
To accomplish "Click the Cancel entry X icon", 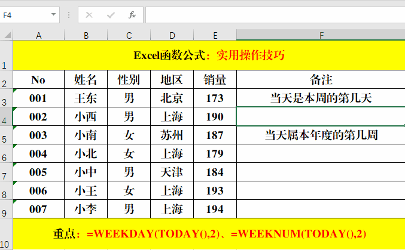I will tap(89, 15).
